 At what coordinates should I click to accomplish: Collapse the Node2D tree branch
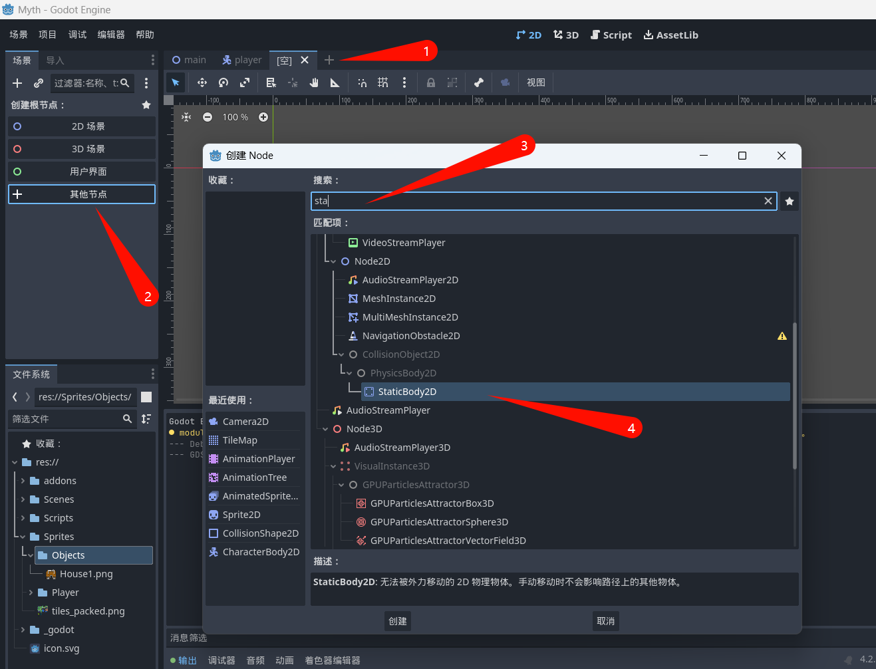click(333, 261)
